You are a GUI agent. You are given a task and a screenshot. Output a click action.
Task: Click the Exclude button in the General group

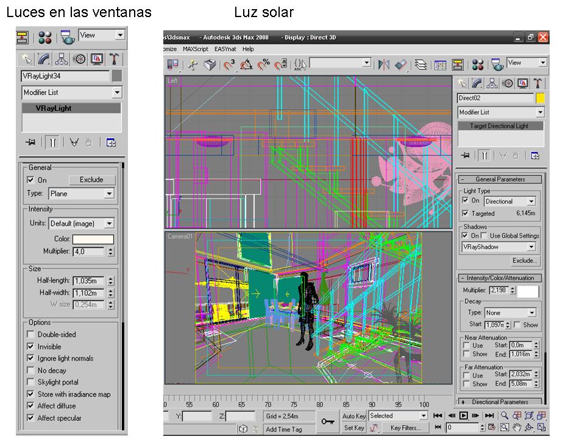92,180
